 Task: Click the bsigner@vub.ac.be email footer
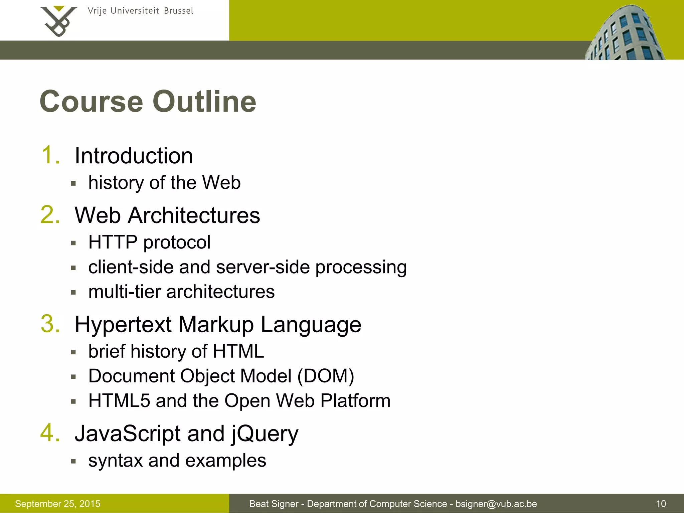[x=496, y=504]
